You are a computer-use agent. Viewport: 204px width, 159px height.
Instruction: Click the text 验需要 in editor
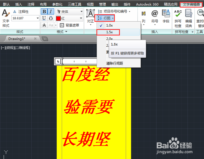click(89, 107)
